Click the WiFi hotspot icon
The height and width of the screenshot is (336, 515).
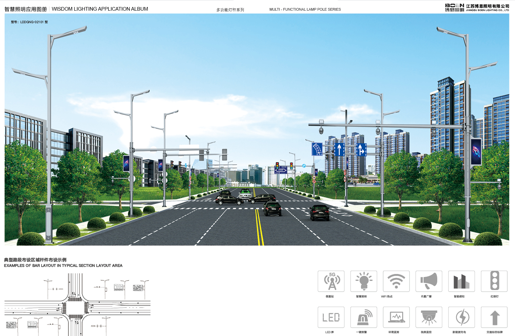coord(396,281)
